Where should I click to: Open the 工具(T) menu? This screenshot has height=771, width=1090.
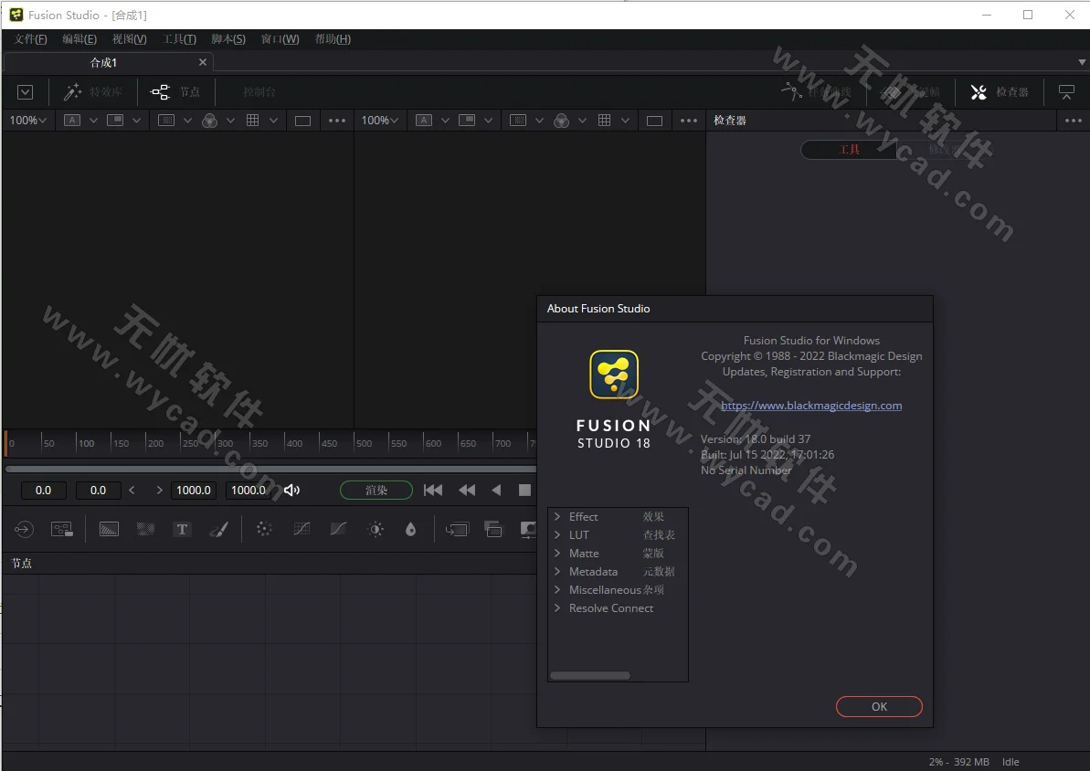point(179,39)
